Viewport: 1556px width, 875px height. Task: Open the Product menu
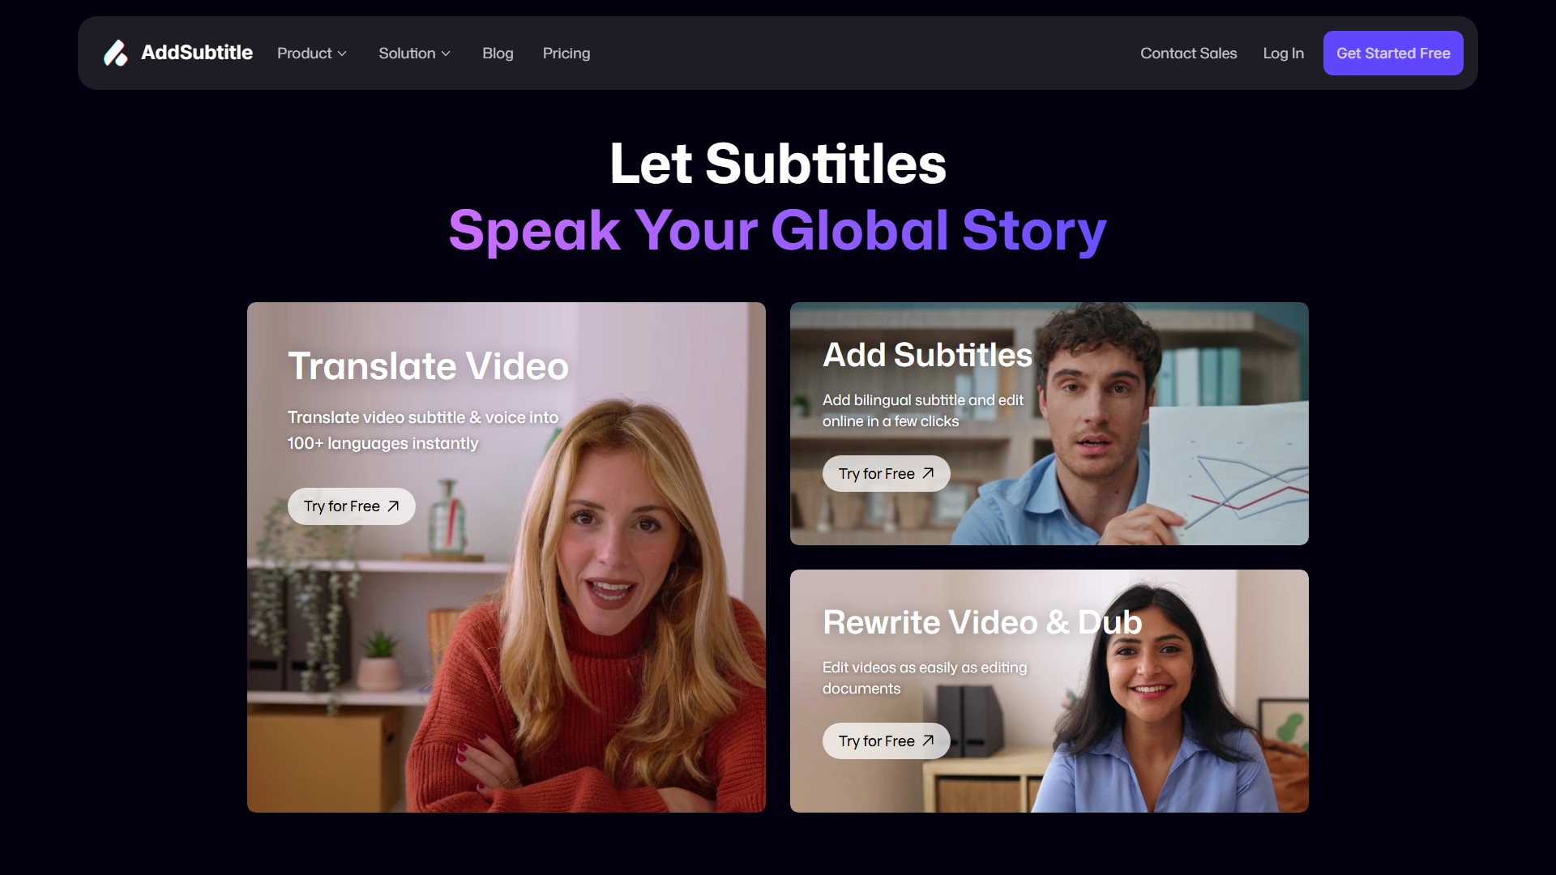click(312, 53)
